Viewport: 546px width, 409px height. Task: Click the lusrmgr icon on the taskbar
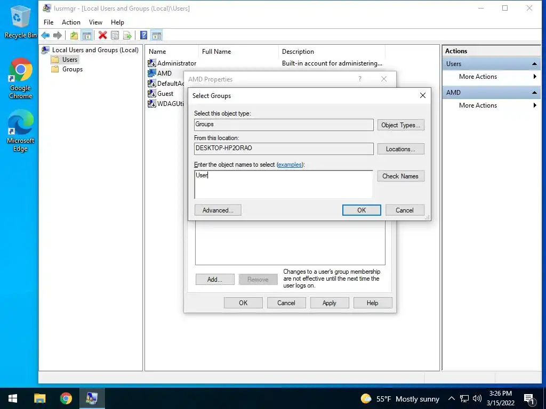pos(92,398)
